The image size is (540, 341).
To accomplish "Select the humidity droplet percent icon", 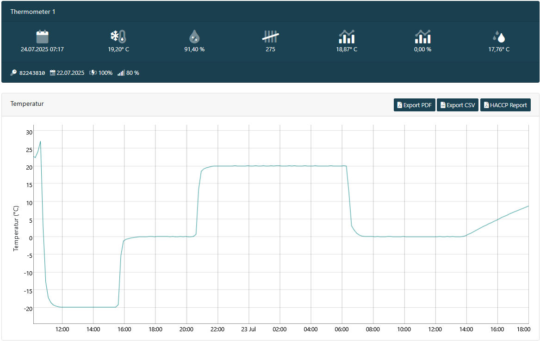I will (194, 37).
